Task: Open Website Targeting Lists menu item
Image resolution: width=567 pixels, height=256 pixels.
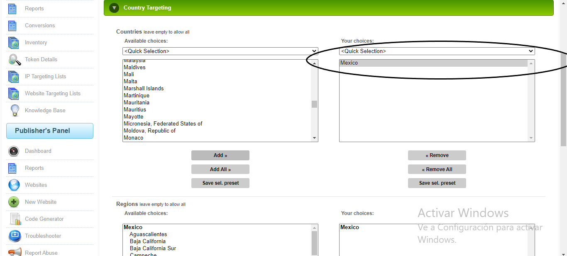Action: coord(52,94)
